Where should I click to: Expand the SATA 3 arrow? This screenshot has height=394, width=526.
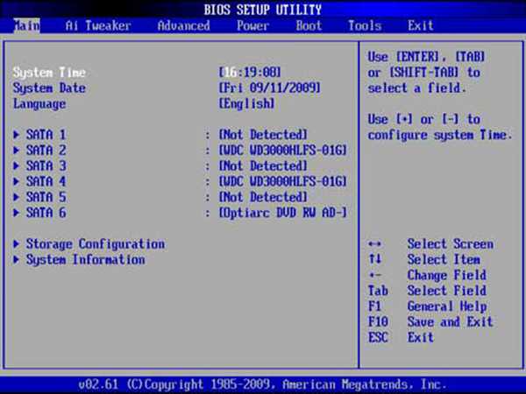pyautogui.click(x=16, y=165)
